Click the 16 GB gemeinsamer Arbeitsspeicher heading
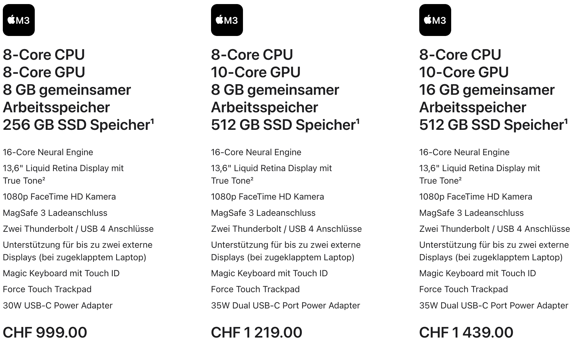This screenshot has width=583, height=351. click(487, 98)
